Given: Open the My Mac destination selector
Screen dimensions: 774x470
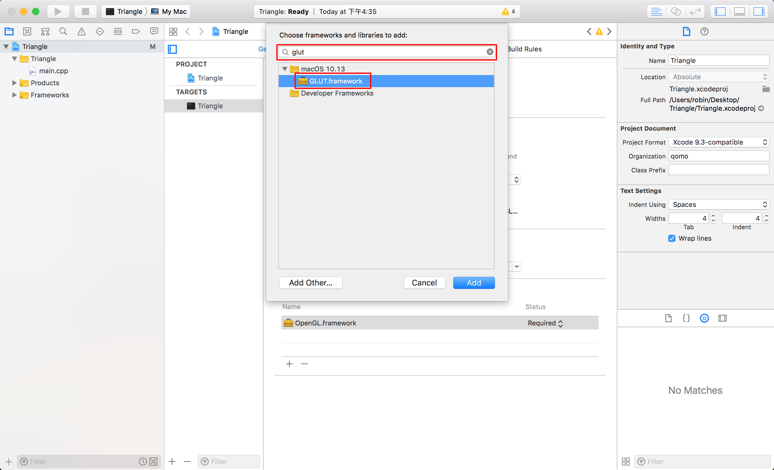Looking at the screenshot, I should point(169,11).
